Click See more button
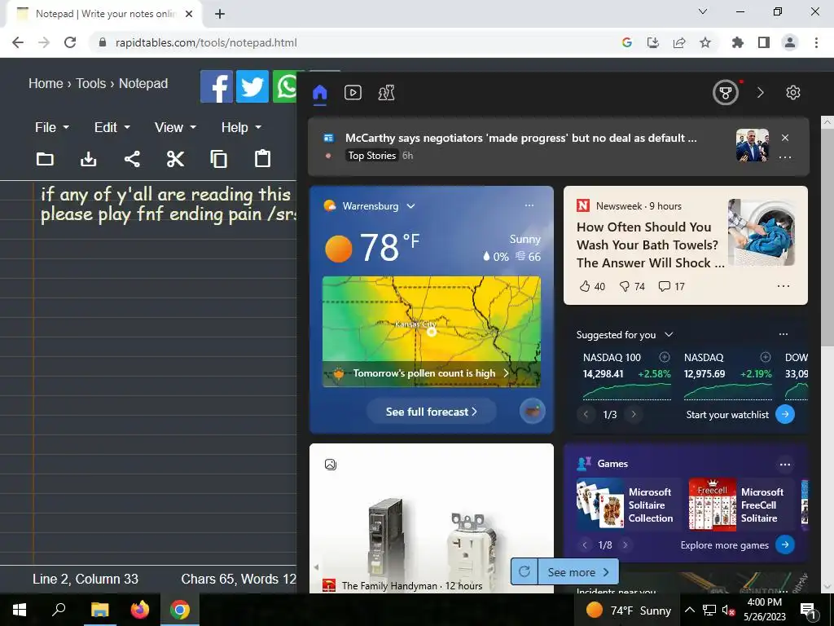Image resolution: width=834 pixels, height=626 pixels. click(x=578, y=571)
